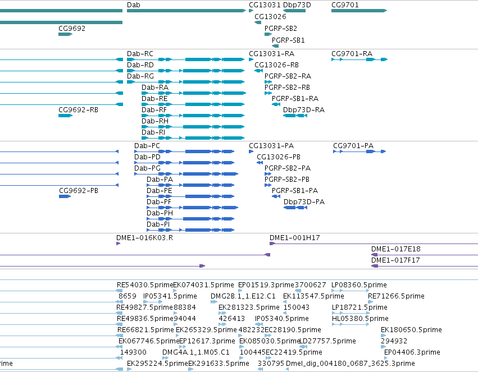
Task: Click the DMG2B.1_1.E12.C1 EST label
Action: tap(243, 296)
